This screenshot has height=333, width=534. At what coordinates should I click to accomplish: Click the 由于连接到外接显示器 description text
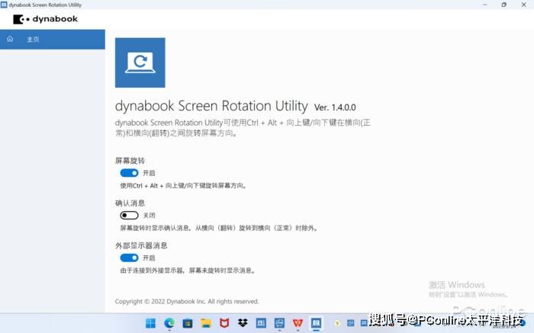pos(188,271)
